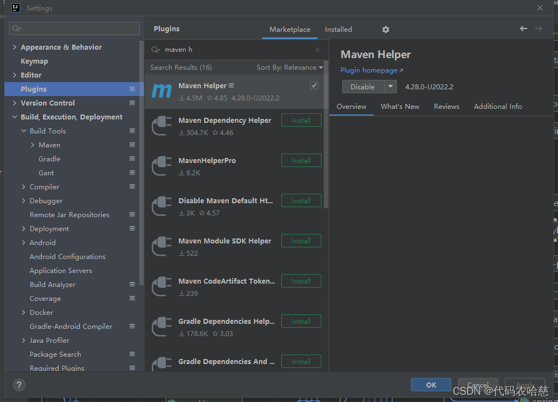Image resolution: width=558 pixels, height=402 pixels.
Task: Open the Additional Info tab
Action: (x=498, y=107)
